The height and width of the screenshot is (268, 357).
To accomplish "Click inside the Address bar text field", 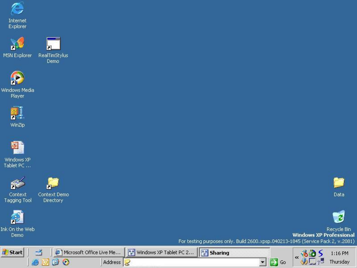I will [x=192, y=262].
